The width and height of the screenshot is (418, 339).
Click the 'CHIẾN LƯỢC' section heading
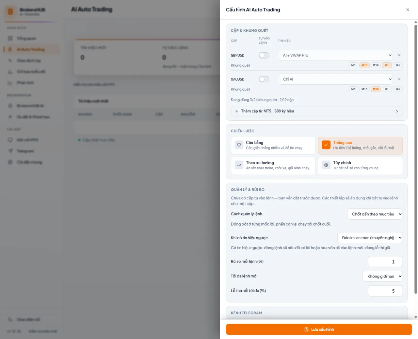[x=242, y=131]
